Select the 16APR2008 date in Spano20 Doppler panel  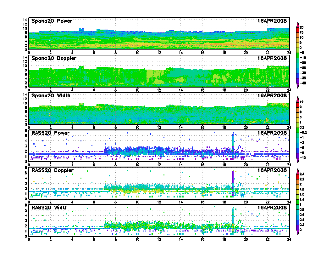tap(272, 58)
